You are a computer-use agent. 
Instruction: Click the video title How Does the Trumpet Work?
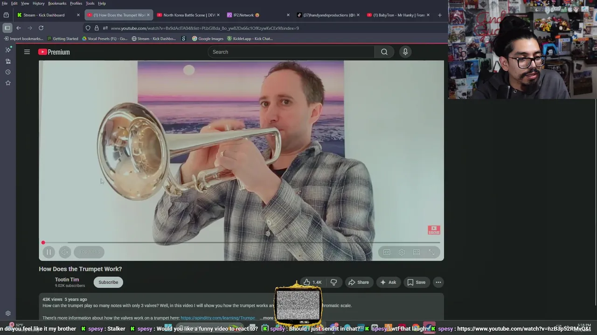point(80,269)
